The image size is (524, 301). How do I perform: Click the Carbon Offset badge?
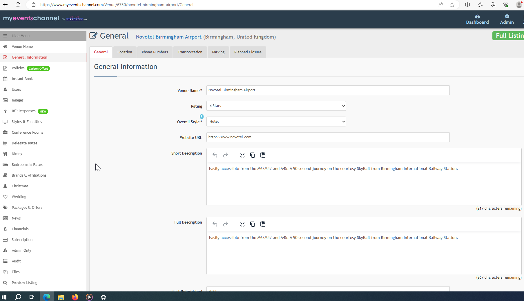point(38,68)
